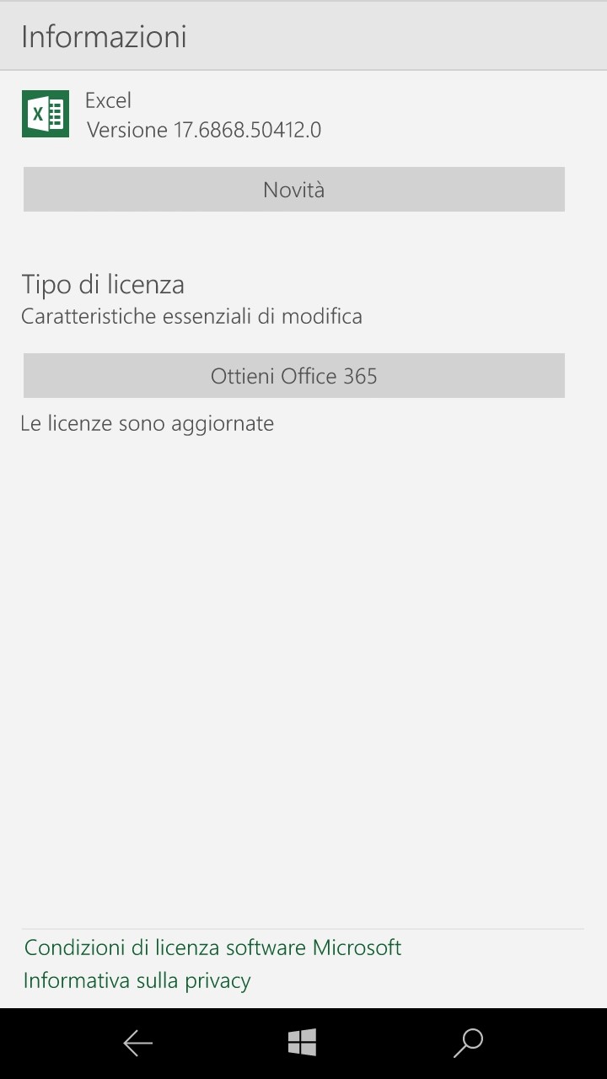This screenshot has height=1079, width=607.
Task: Click the Le licenze sono aggiornate status
Action: 148,423
